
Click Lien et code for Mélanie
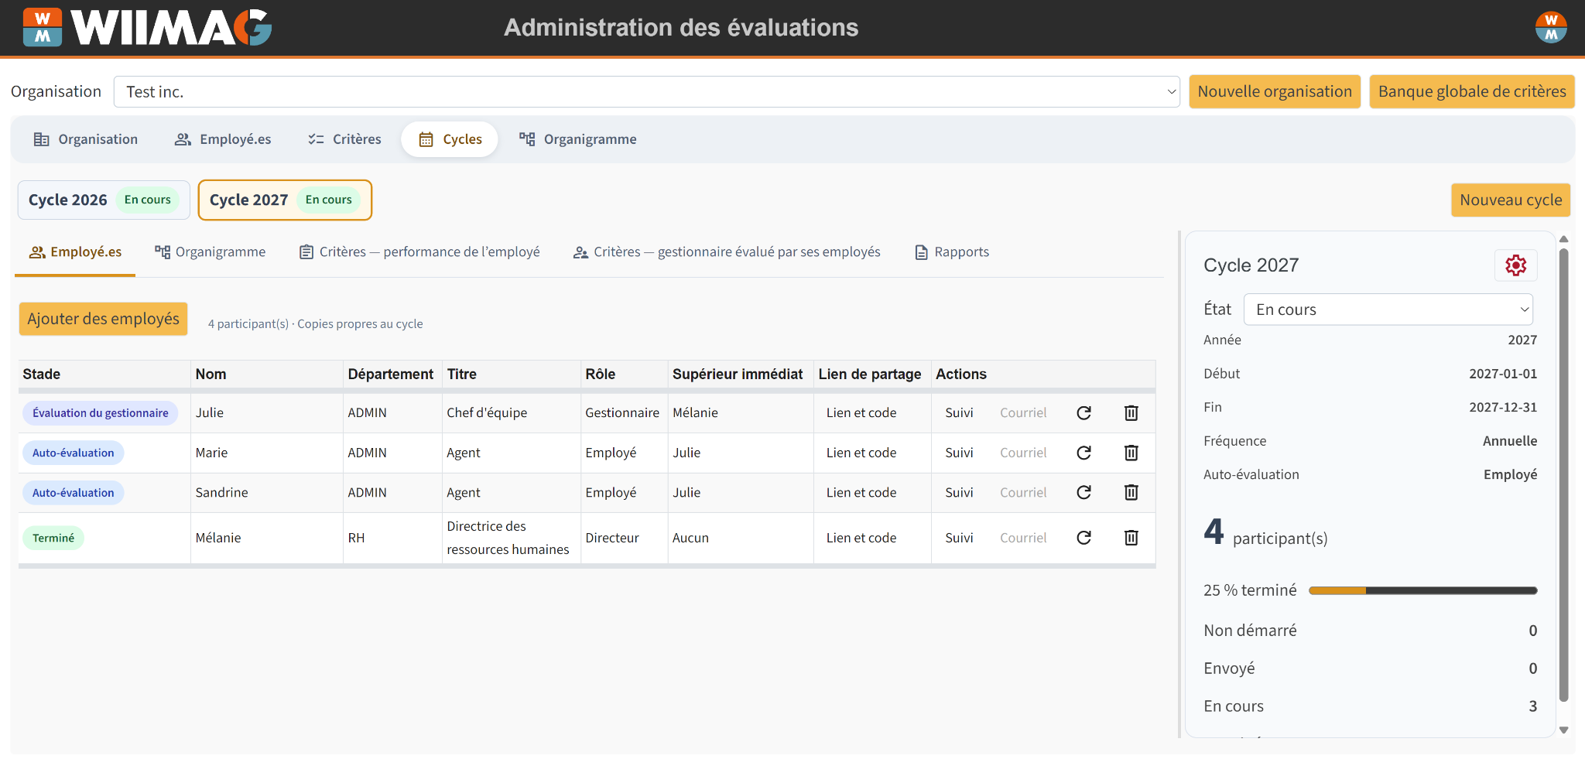point(861,538)
